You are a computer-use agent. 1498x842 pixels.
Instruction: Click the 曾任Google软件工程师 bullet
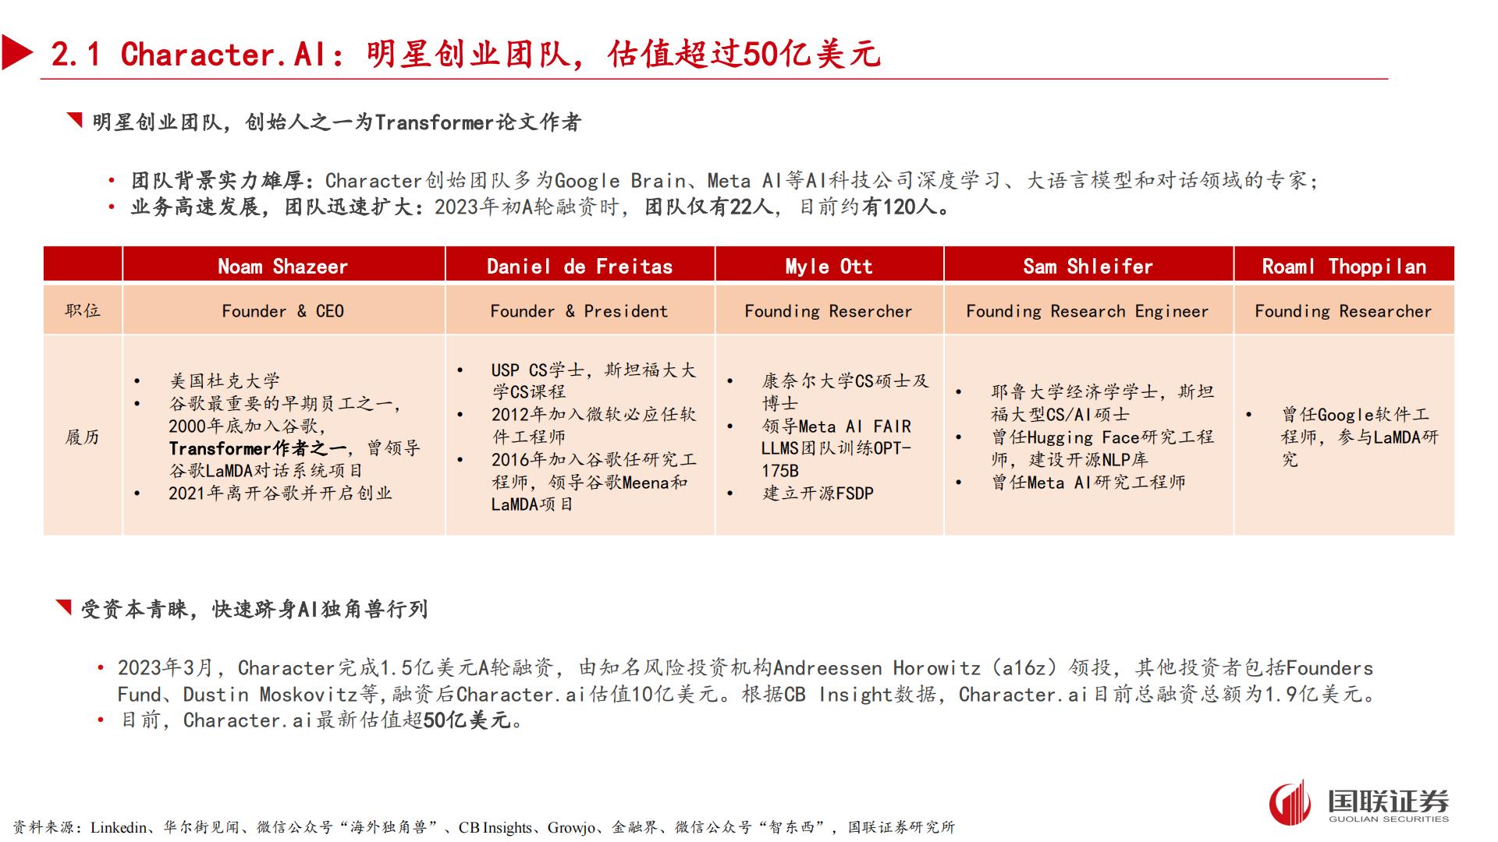click(x=1360, y=437)
